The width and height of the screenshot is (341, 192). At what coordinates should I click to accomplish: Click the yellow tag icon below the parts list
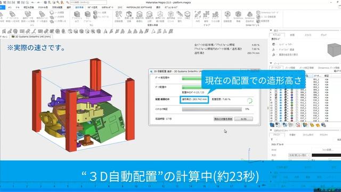coord(312,125)
